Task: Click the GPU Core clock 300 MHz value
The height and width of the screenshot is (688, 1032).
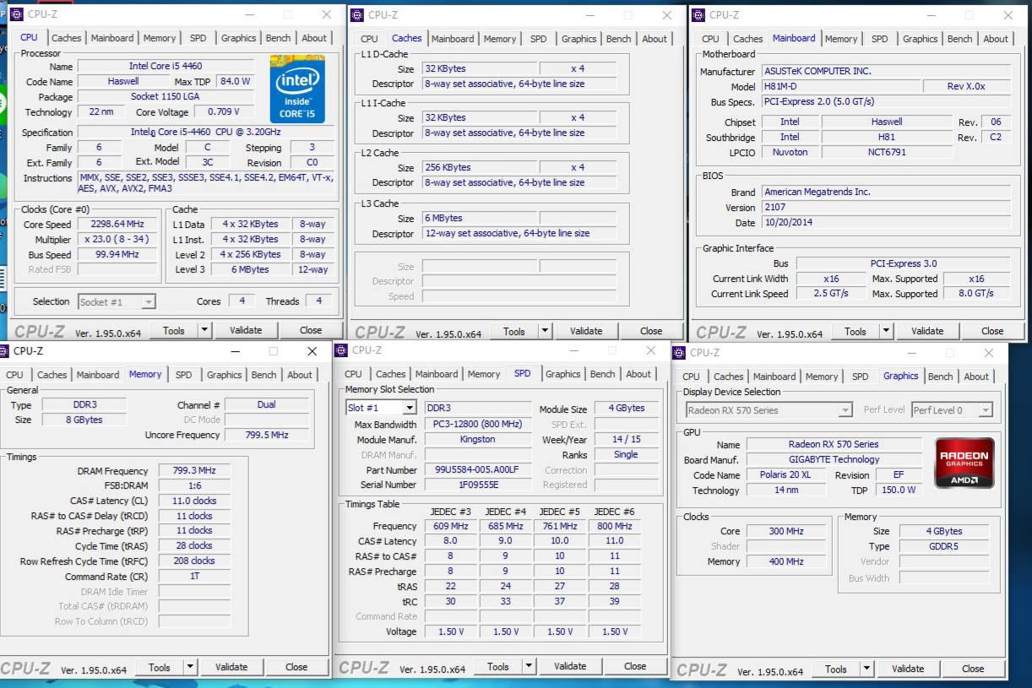Action: [x=786, y=531]
